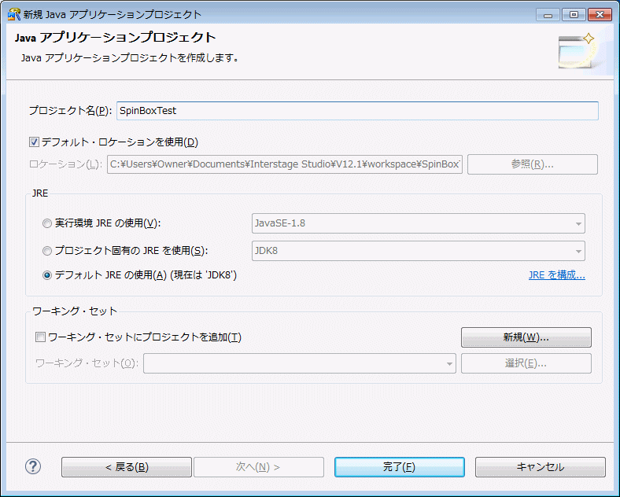Viewport: 620px width, 497px height.
Task: Close the wizard window
Action: tap(600, 15)
